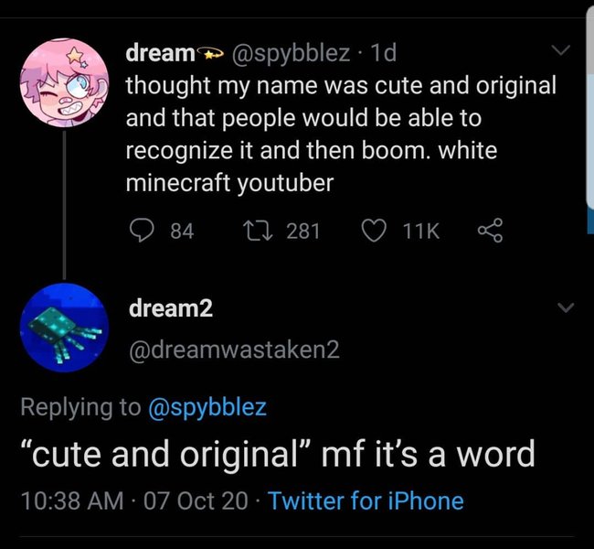Open the Twitter for iPhone source link
This screenshot has width=594, height=549.
tap(366, 501)
